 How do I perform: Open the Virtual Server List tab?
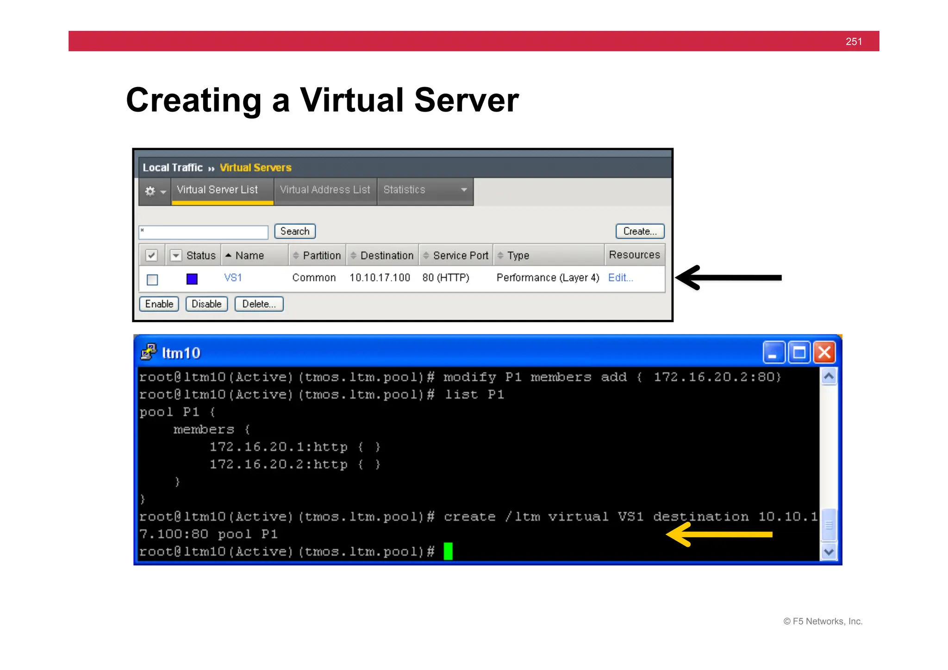point(222,190)
